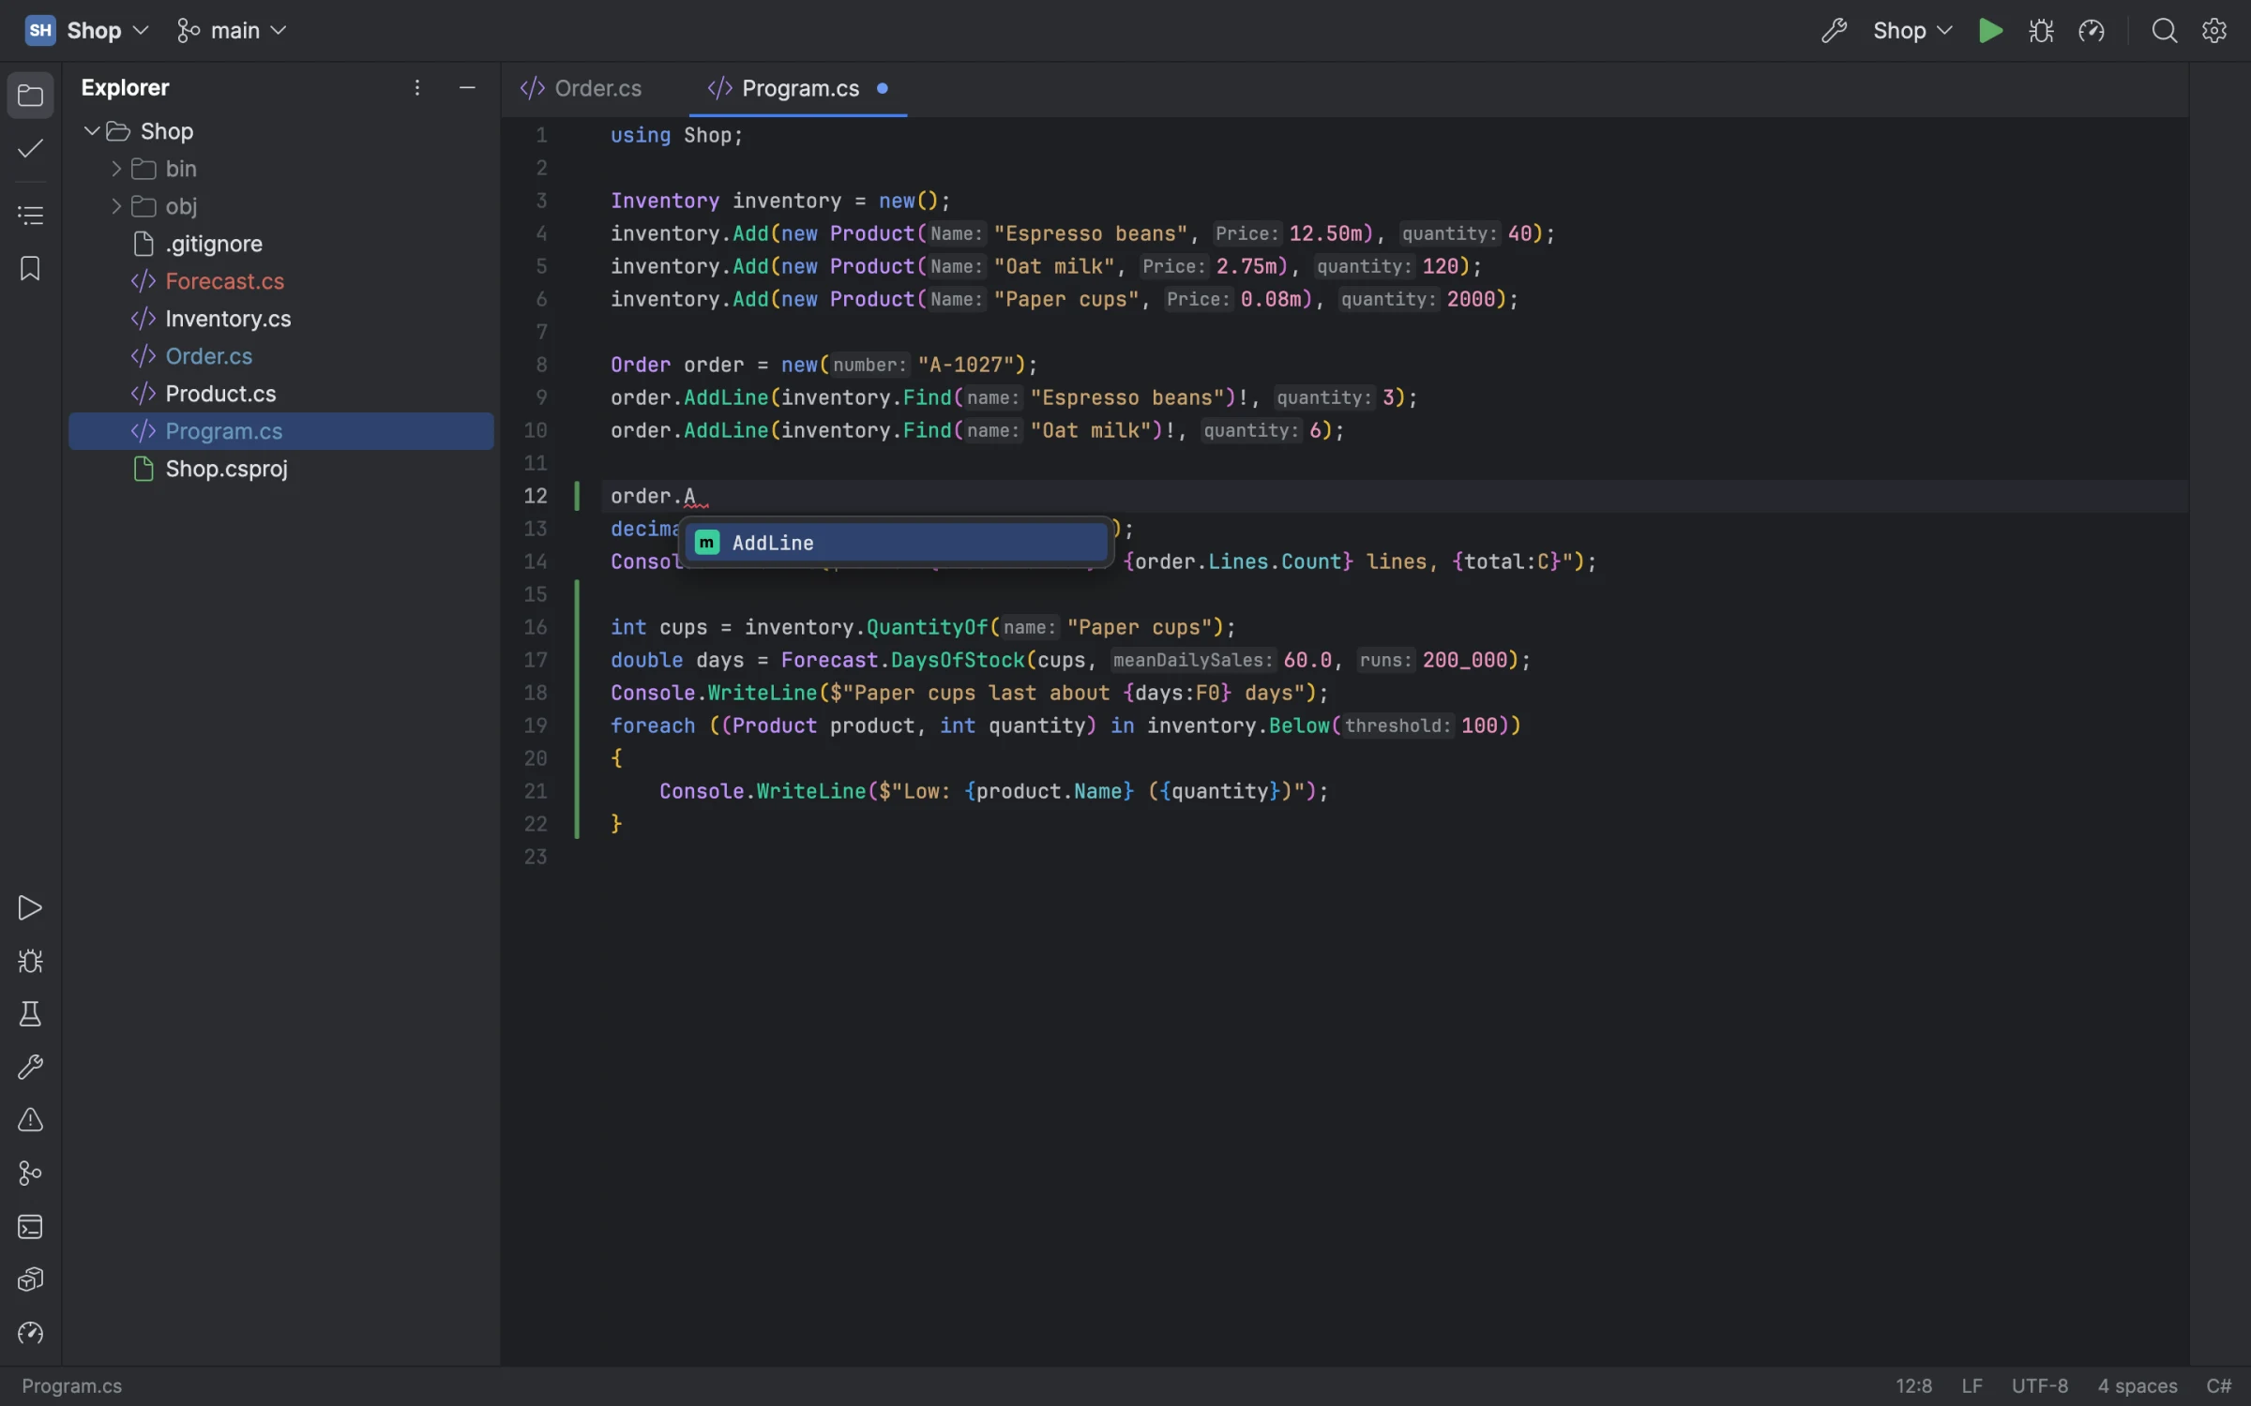
Task: Open the Shop run configuration dropdown
Action: click(1912, 31)
